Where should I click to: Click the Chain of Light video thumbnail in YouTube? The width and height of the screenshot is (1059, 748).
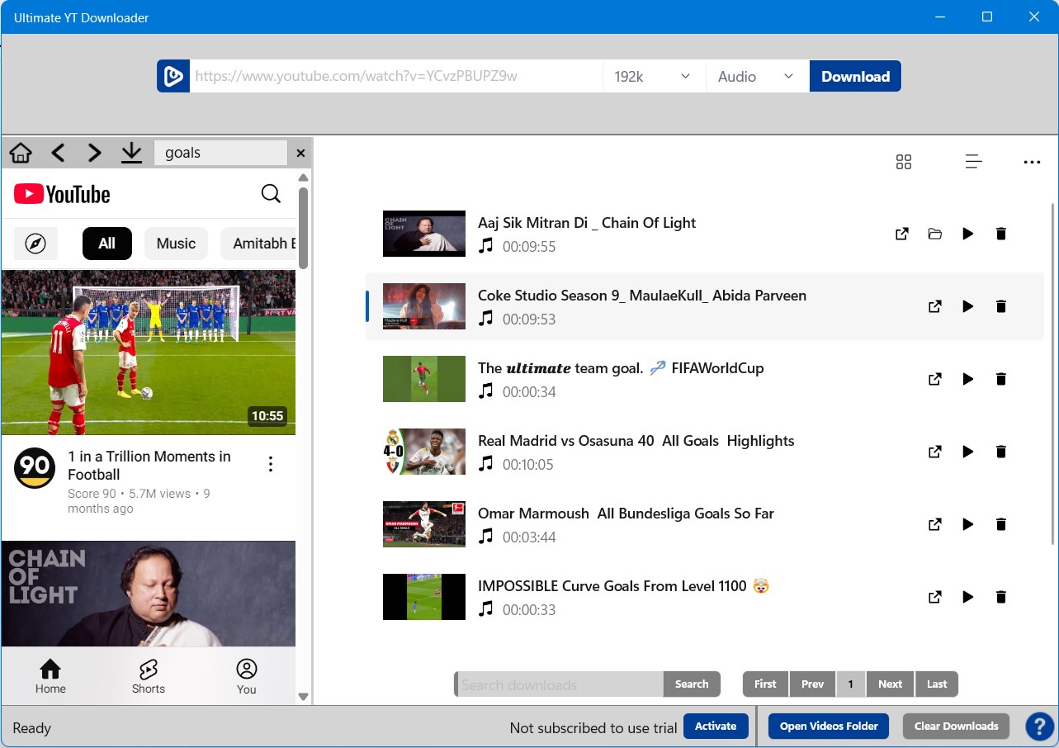coord(149,594)
